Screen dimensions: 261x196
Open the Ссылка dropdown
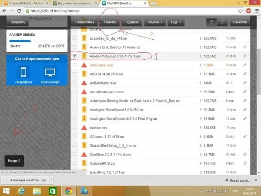coord(155,22)
